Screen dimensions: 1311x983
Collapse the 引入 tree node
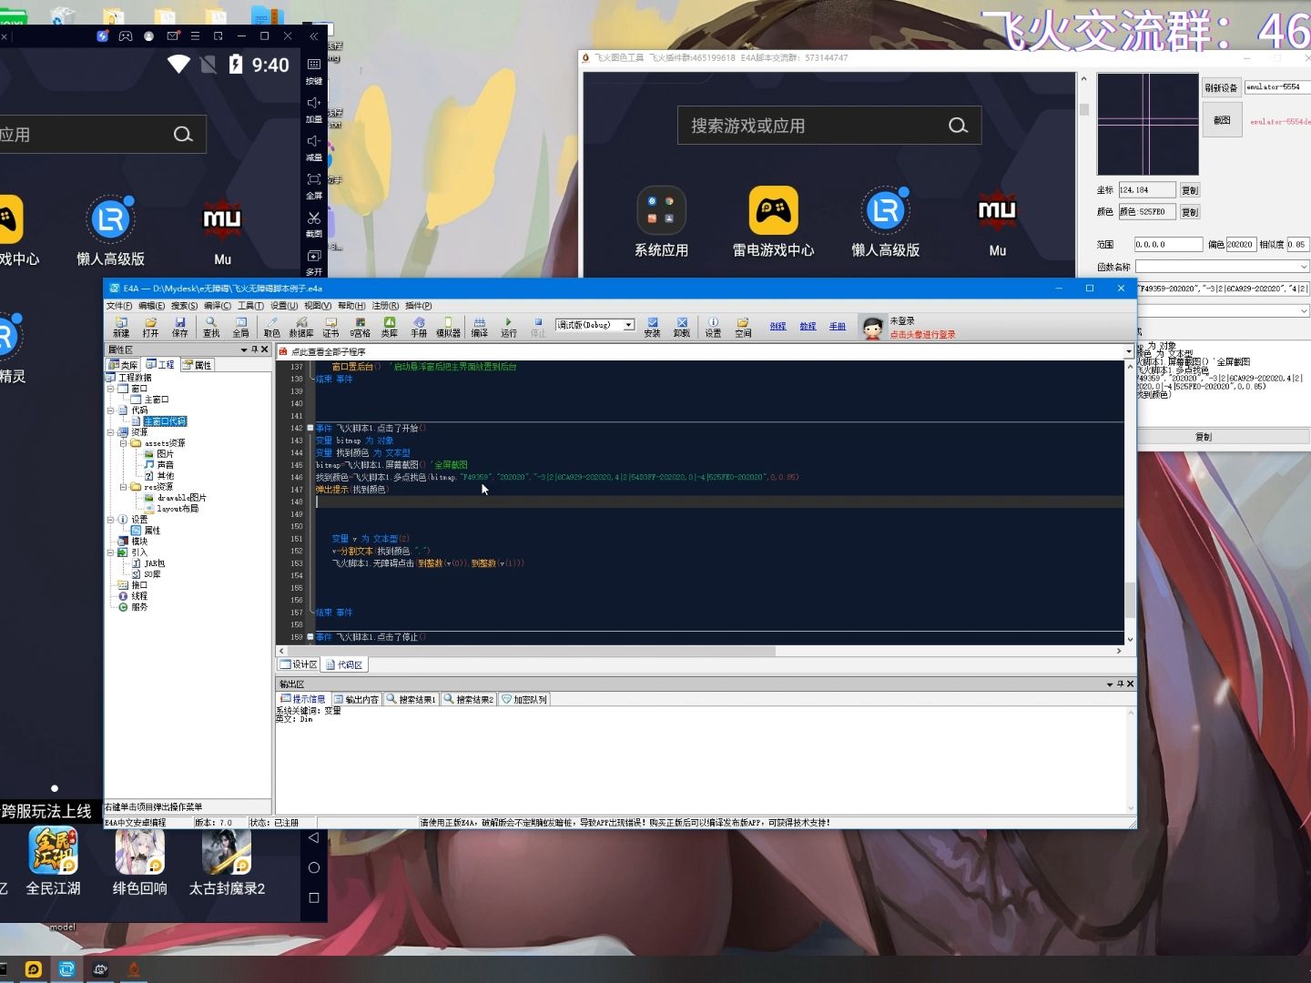[110, 552]
